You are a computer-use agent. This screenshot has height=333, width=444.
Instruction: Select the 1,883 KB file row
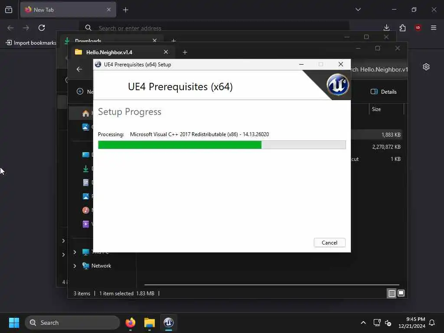click(x=376, y=135)
